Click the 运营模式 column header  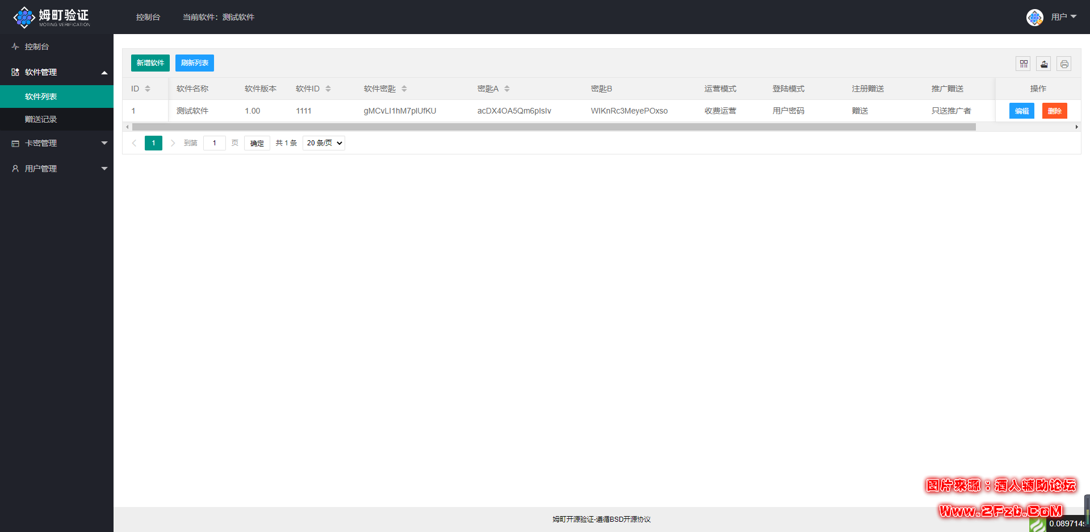[720, 89]
